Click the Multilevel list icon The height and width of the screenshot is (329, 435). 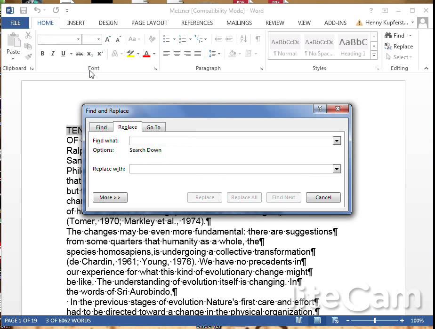tap(199, 39)
